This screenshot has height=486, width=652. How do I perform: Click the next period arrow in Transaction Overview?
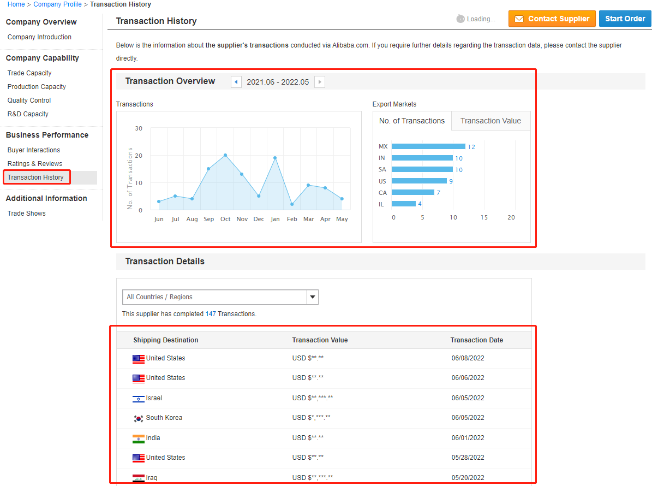coord(320,82)
